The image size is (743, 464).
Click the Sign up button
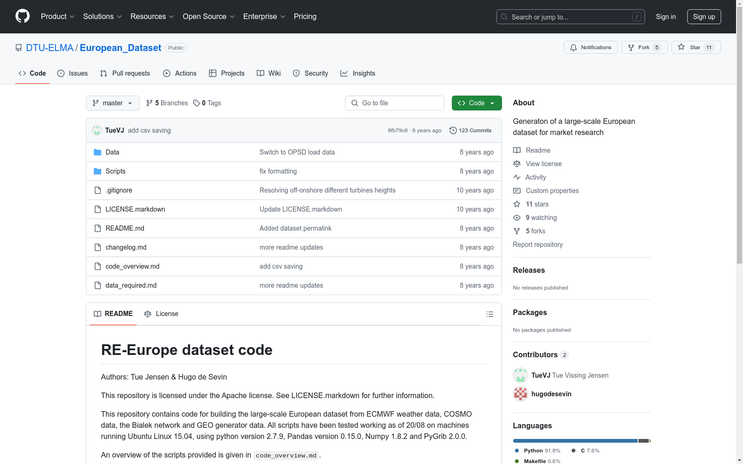click(704, 17)
